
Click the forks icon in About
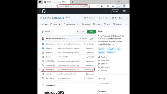(x=99, y=70)
